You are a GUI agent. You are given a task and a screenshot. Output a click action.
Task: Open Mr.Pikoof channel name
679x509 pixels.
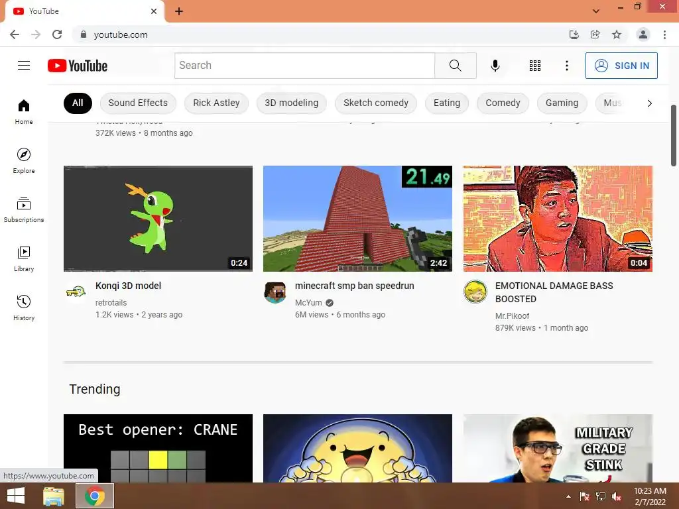513,316
